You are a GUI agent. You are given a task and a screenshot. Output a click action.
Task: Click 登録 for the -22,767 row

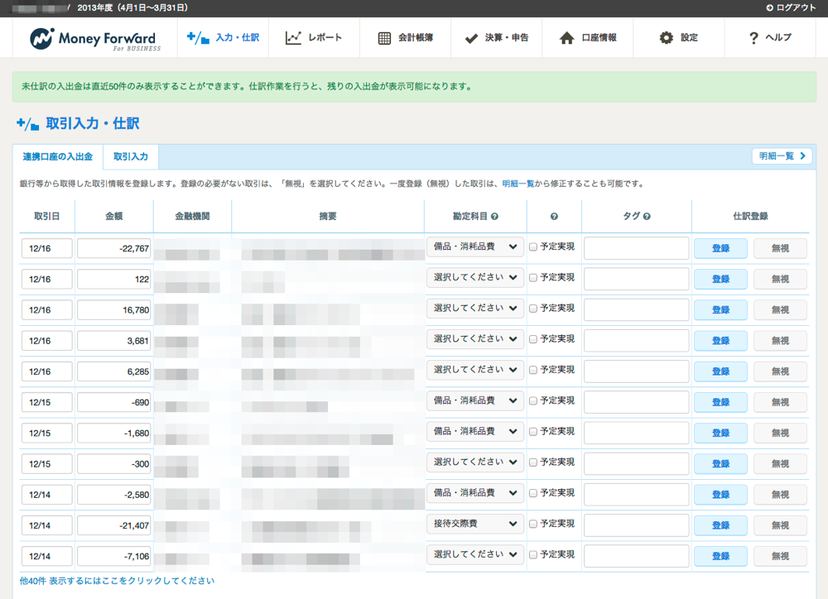click(x=720, y=248)
